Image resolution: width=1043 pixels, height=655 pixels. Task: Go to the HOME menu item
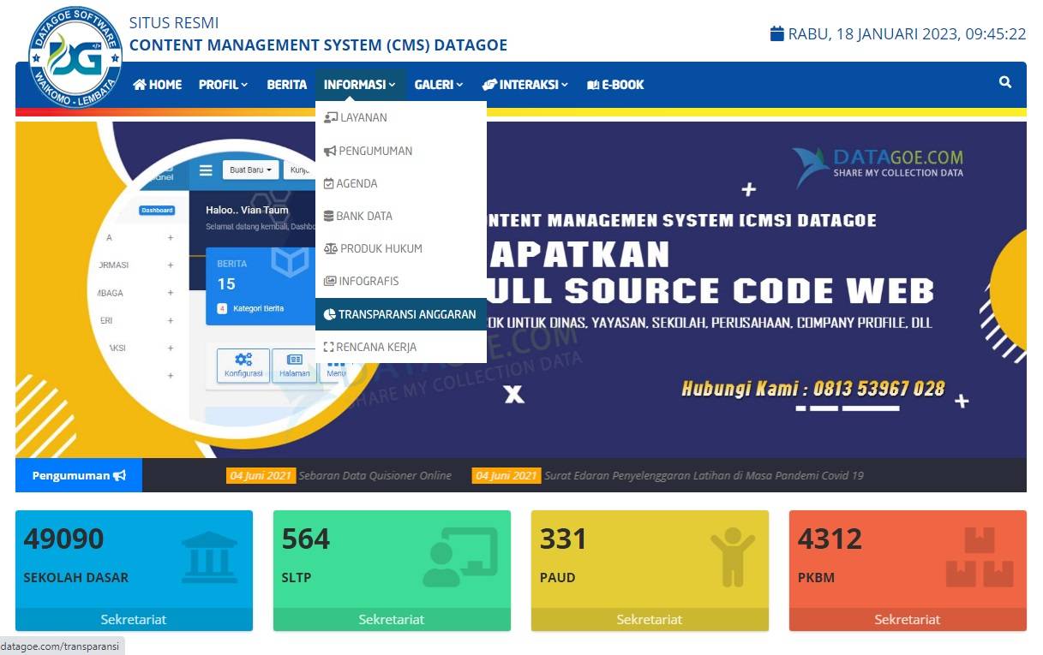point(158,85)
